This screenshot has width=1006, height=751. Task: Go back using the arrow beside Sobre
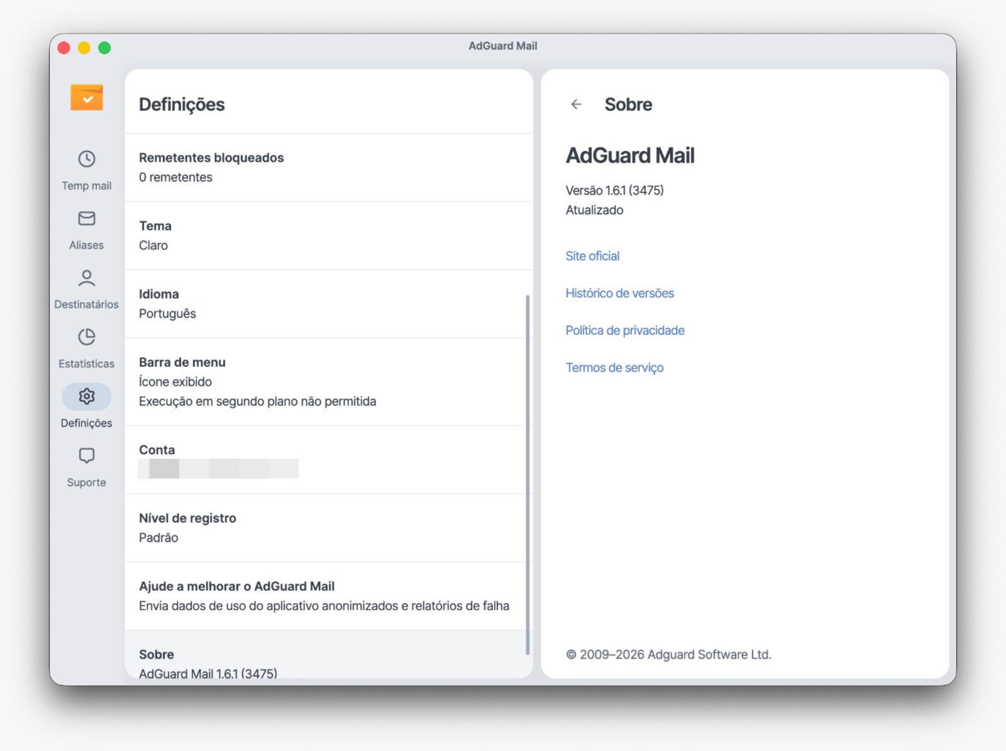(x=576, y=104)
